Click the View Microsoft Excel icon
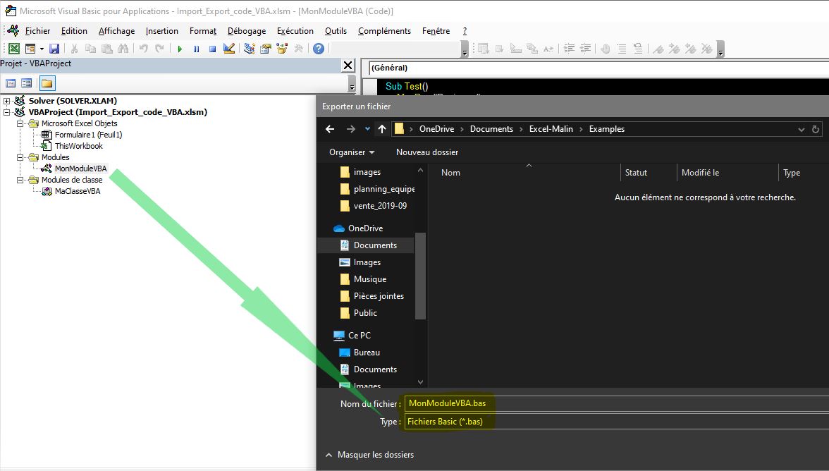This screenshot has width=829, height=471. (x=13, y=49)
